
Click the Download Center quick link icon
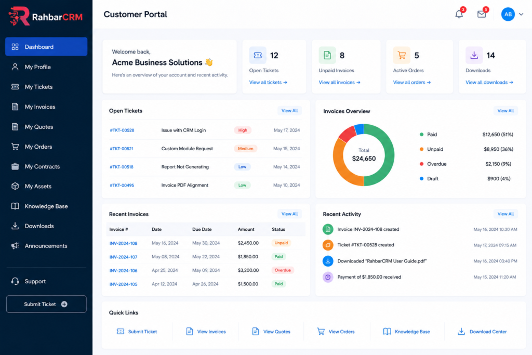click(461, 332)
